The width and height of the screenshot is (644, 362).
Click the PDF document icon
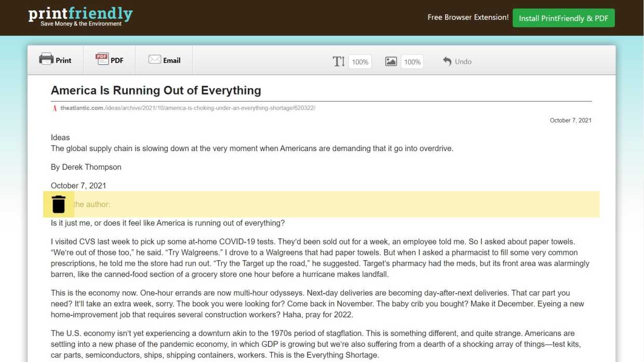[102, 59]
